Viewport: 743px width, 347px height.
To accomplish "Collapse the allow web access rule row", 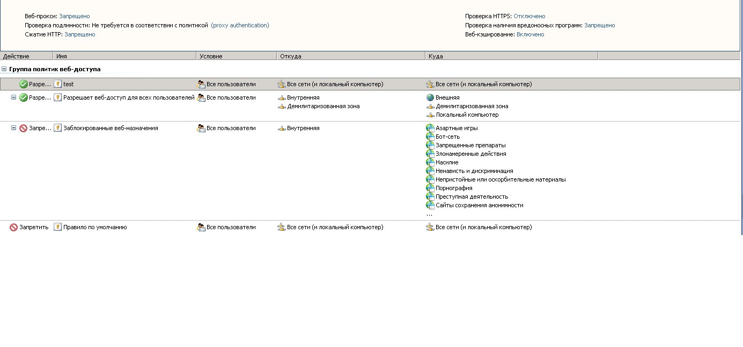I will 14,97.
